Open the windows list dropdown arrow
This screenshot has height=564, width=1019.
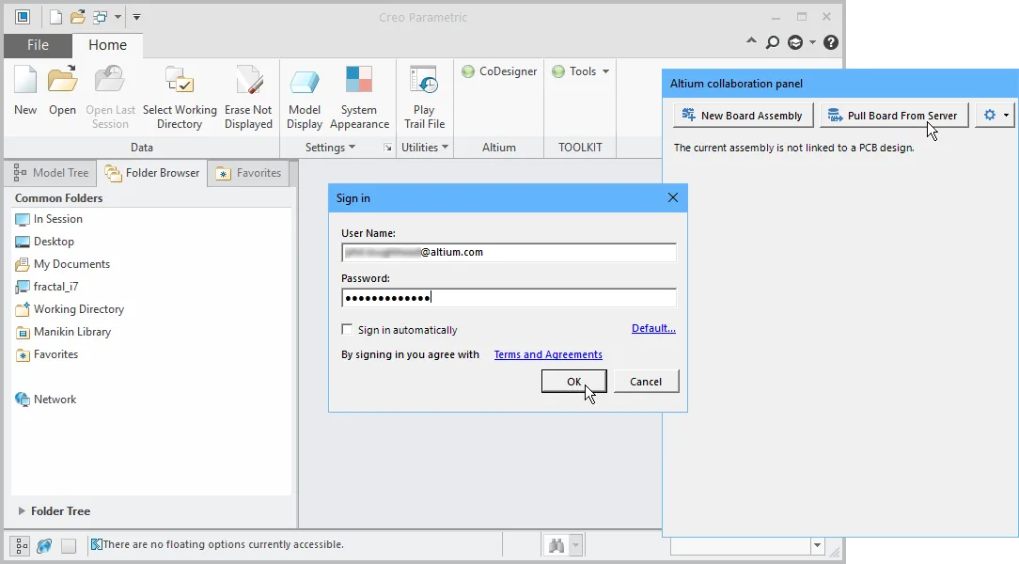coord(118,17)
